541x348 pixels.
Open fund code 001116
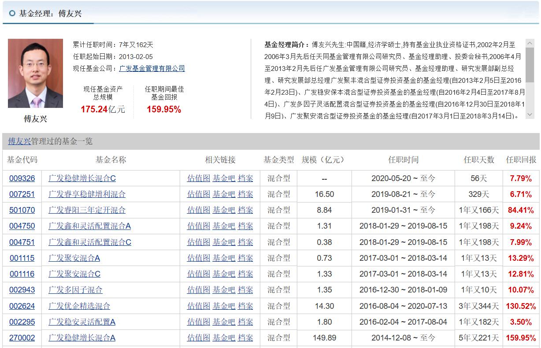(x=22, y=274)
